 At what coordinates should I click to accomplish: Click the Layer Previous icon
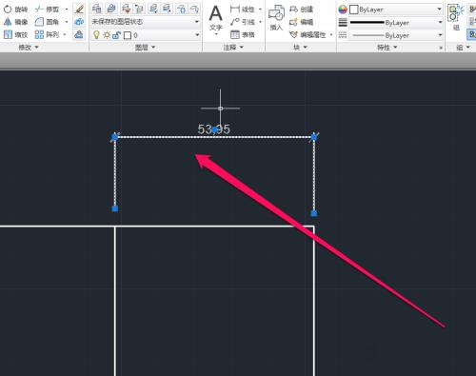tap(140, 9)
